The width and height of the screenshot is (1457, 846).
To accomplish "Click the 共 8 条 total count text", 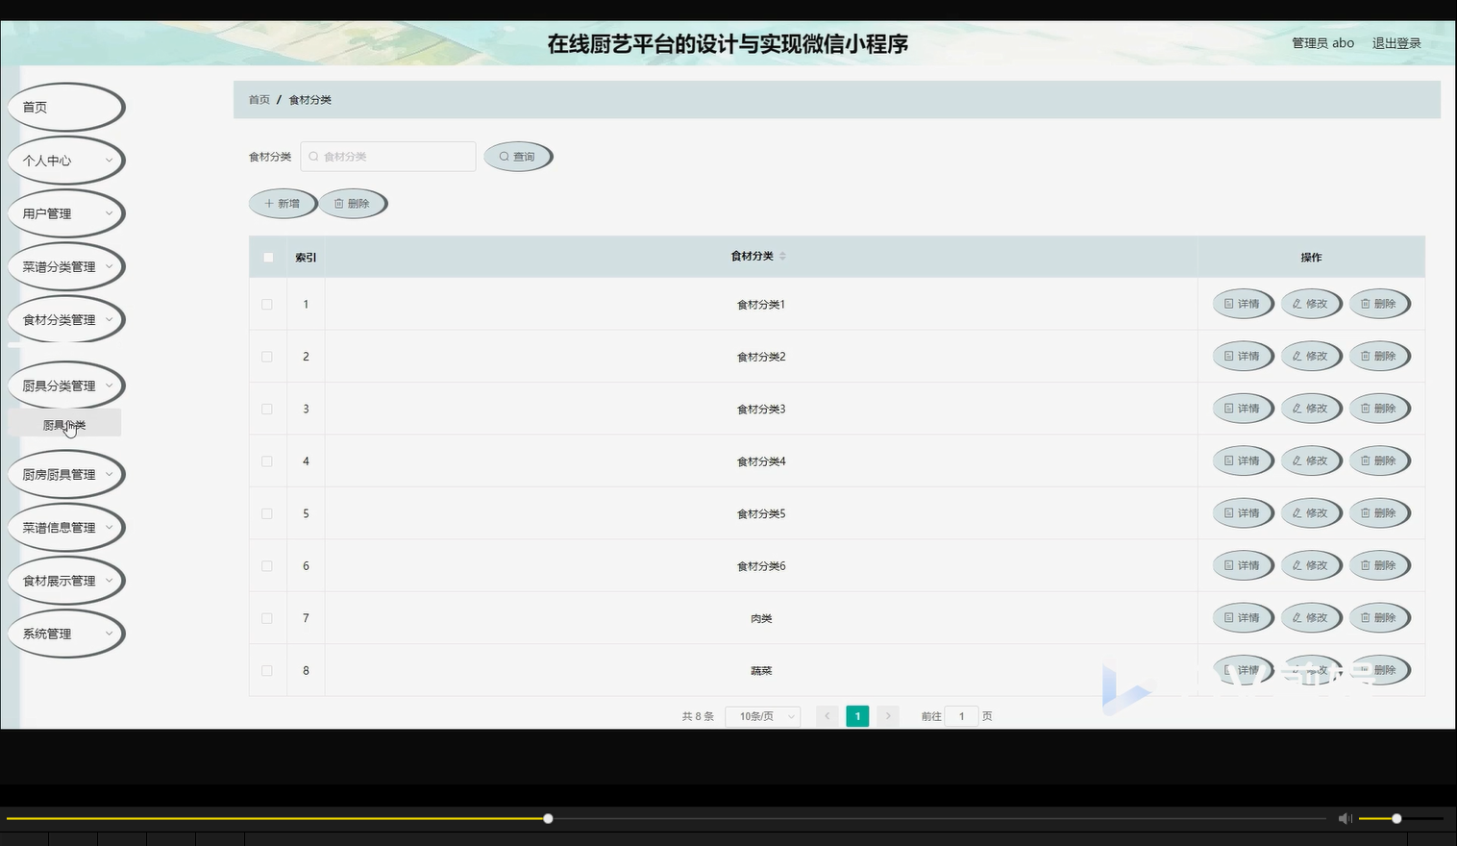I will coord(698,716).
